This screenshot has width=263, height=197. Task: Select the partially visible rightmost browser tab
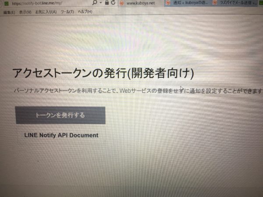tap(260, 3)
